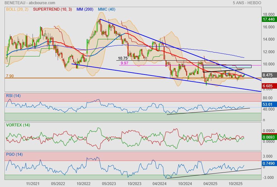This screenshot has height=187, width=277.
Task: Select the green 8.475 current price tag
Action: (x=268, y=75)
